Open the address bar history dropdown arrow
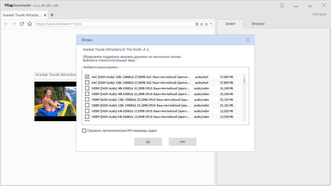 click(211, 24)
